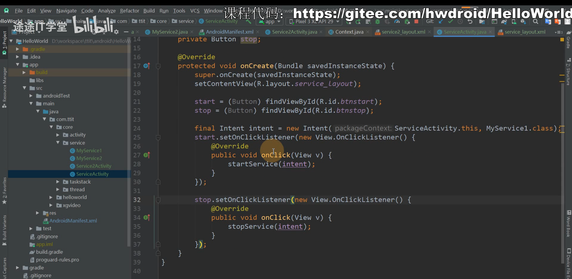The image size is (572, 279).
Task: Click implements gutter icon on line 27
Action: pyautogui.click(x=147, y=155)
